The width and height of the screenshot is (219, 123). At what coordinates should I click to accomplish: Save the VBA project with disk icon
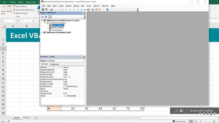click(x=51, y=10)
